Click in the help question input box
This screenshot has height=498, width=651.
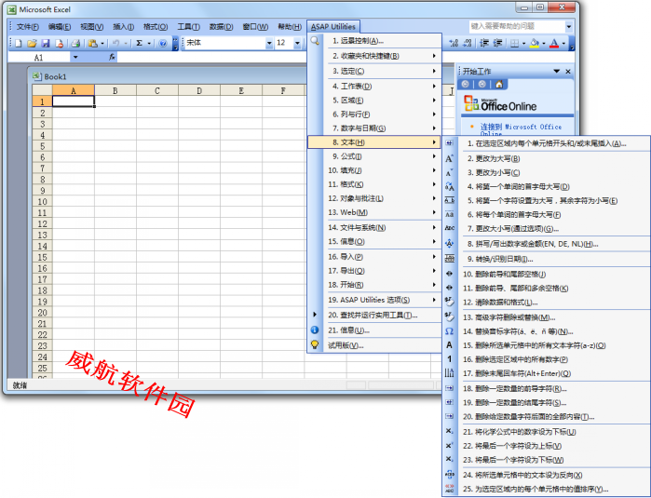tap(517, 27)
